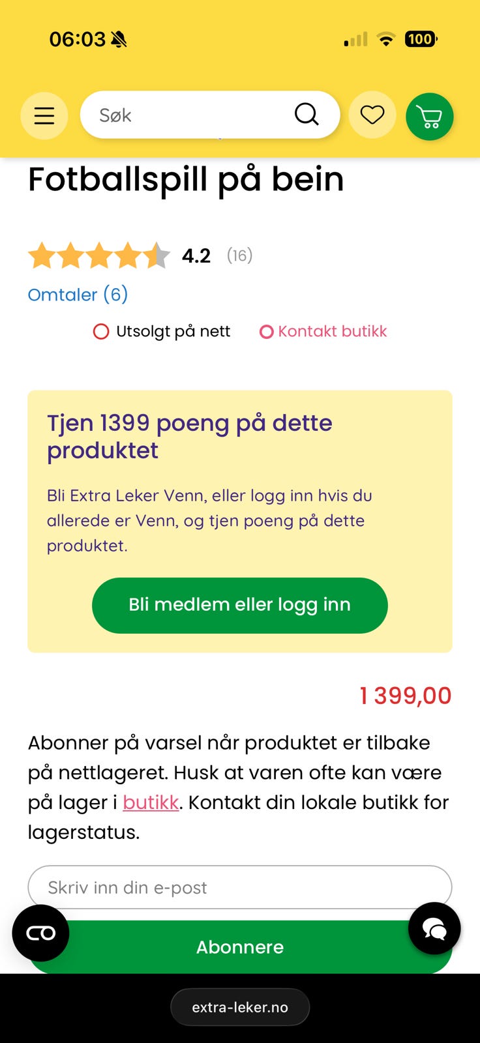
Task: Tap the black accessibility glasses button
Action: [40, 933]
